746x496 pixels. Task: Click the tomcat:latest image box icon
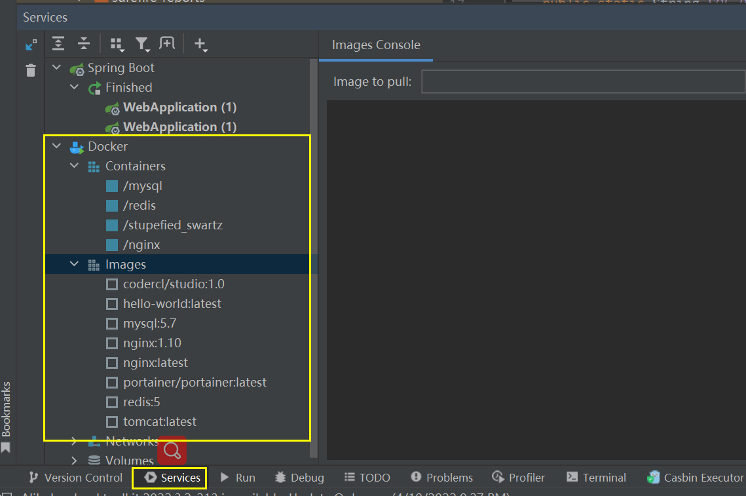click(x=112, y=422)
